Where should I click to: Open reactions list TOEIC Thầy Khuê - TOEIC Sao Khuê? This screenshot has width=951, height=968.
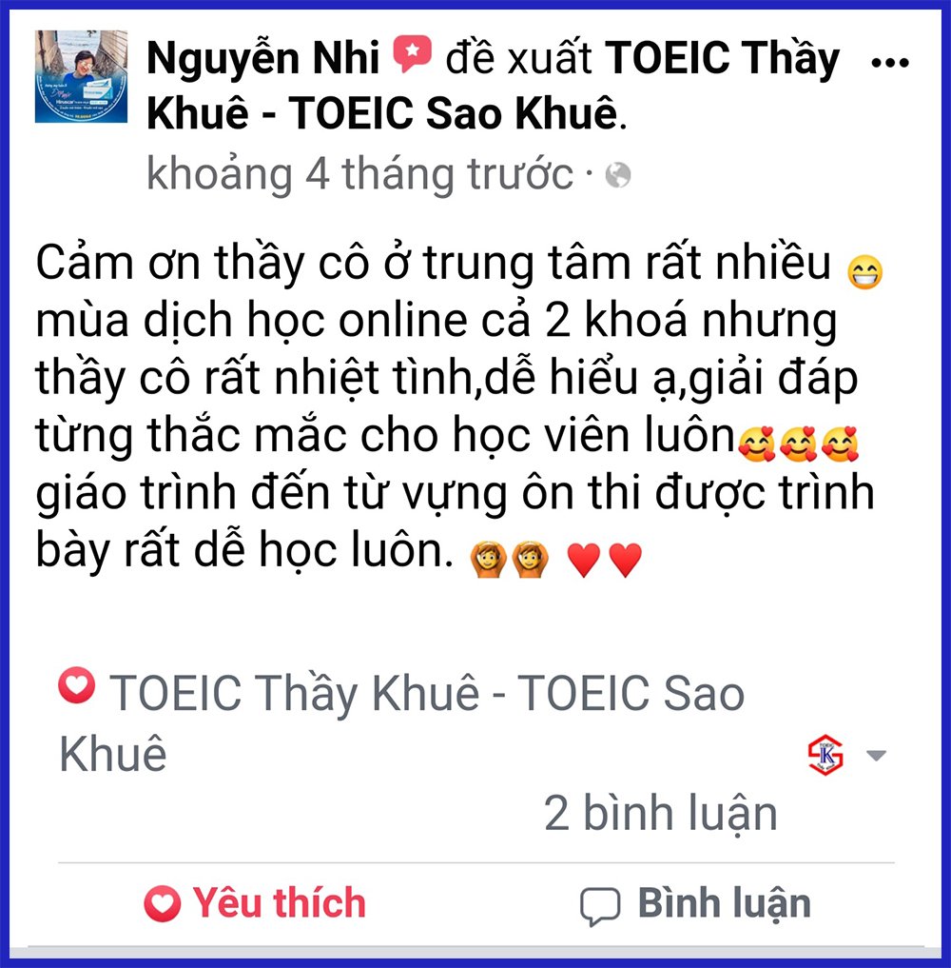pyautogui.click(x=402, y=722)
